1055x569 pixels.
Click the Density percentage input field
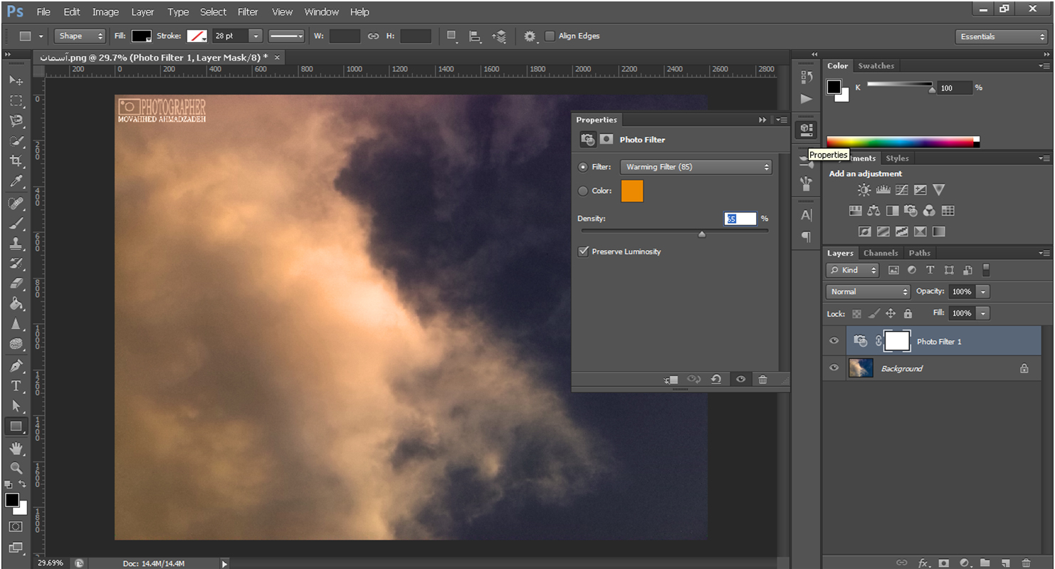[740, 219]
